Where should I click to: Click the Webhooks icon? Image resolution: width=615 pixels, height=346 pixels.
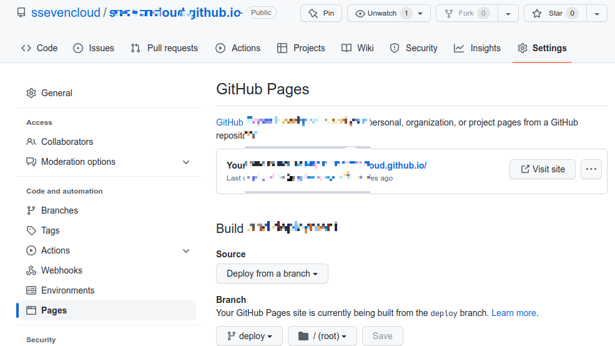[x=31, y=270]
